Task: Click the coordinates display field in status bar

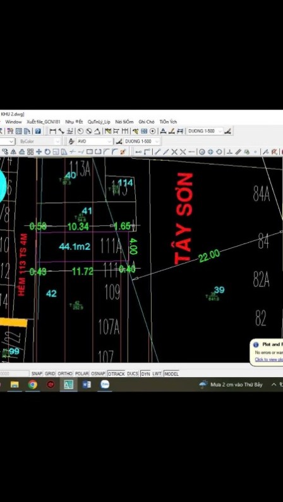Action: pyautogui.click(x=14, y=373)
